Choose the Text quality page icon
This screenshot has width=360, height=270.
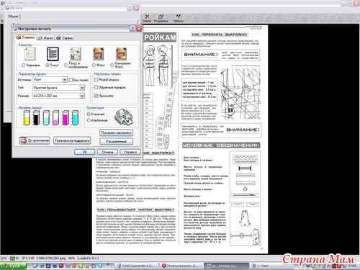point(53,54)
